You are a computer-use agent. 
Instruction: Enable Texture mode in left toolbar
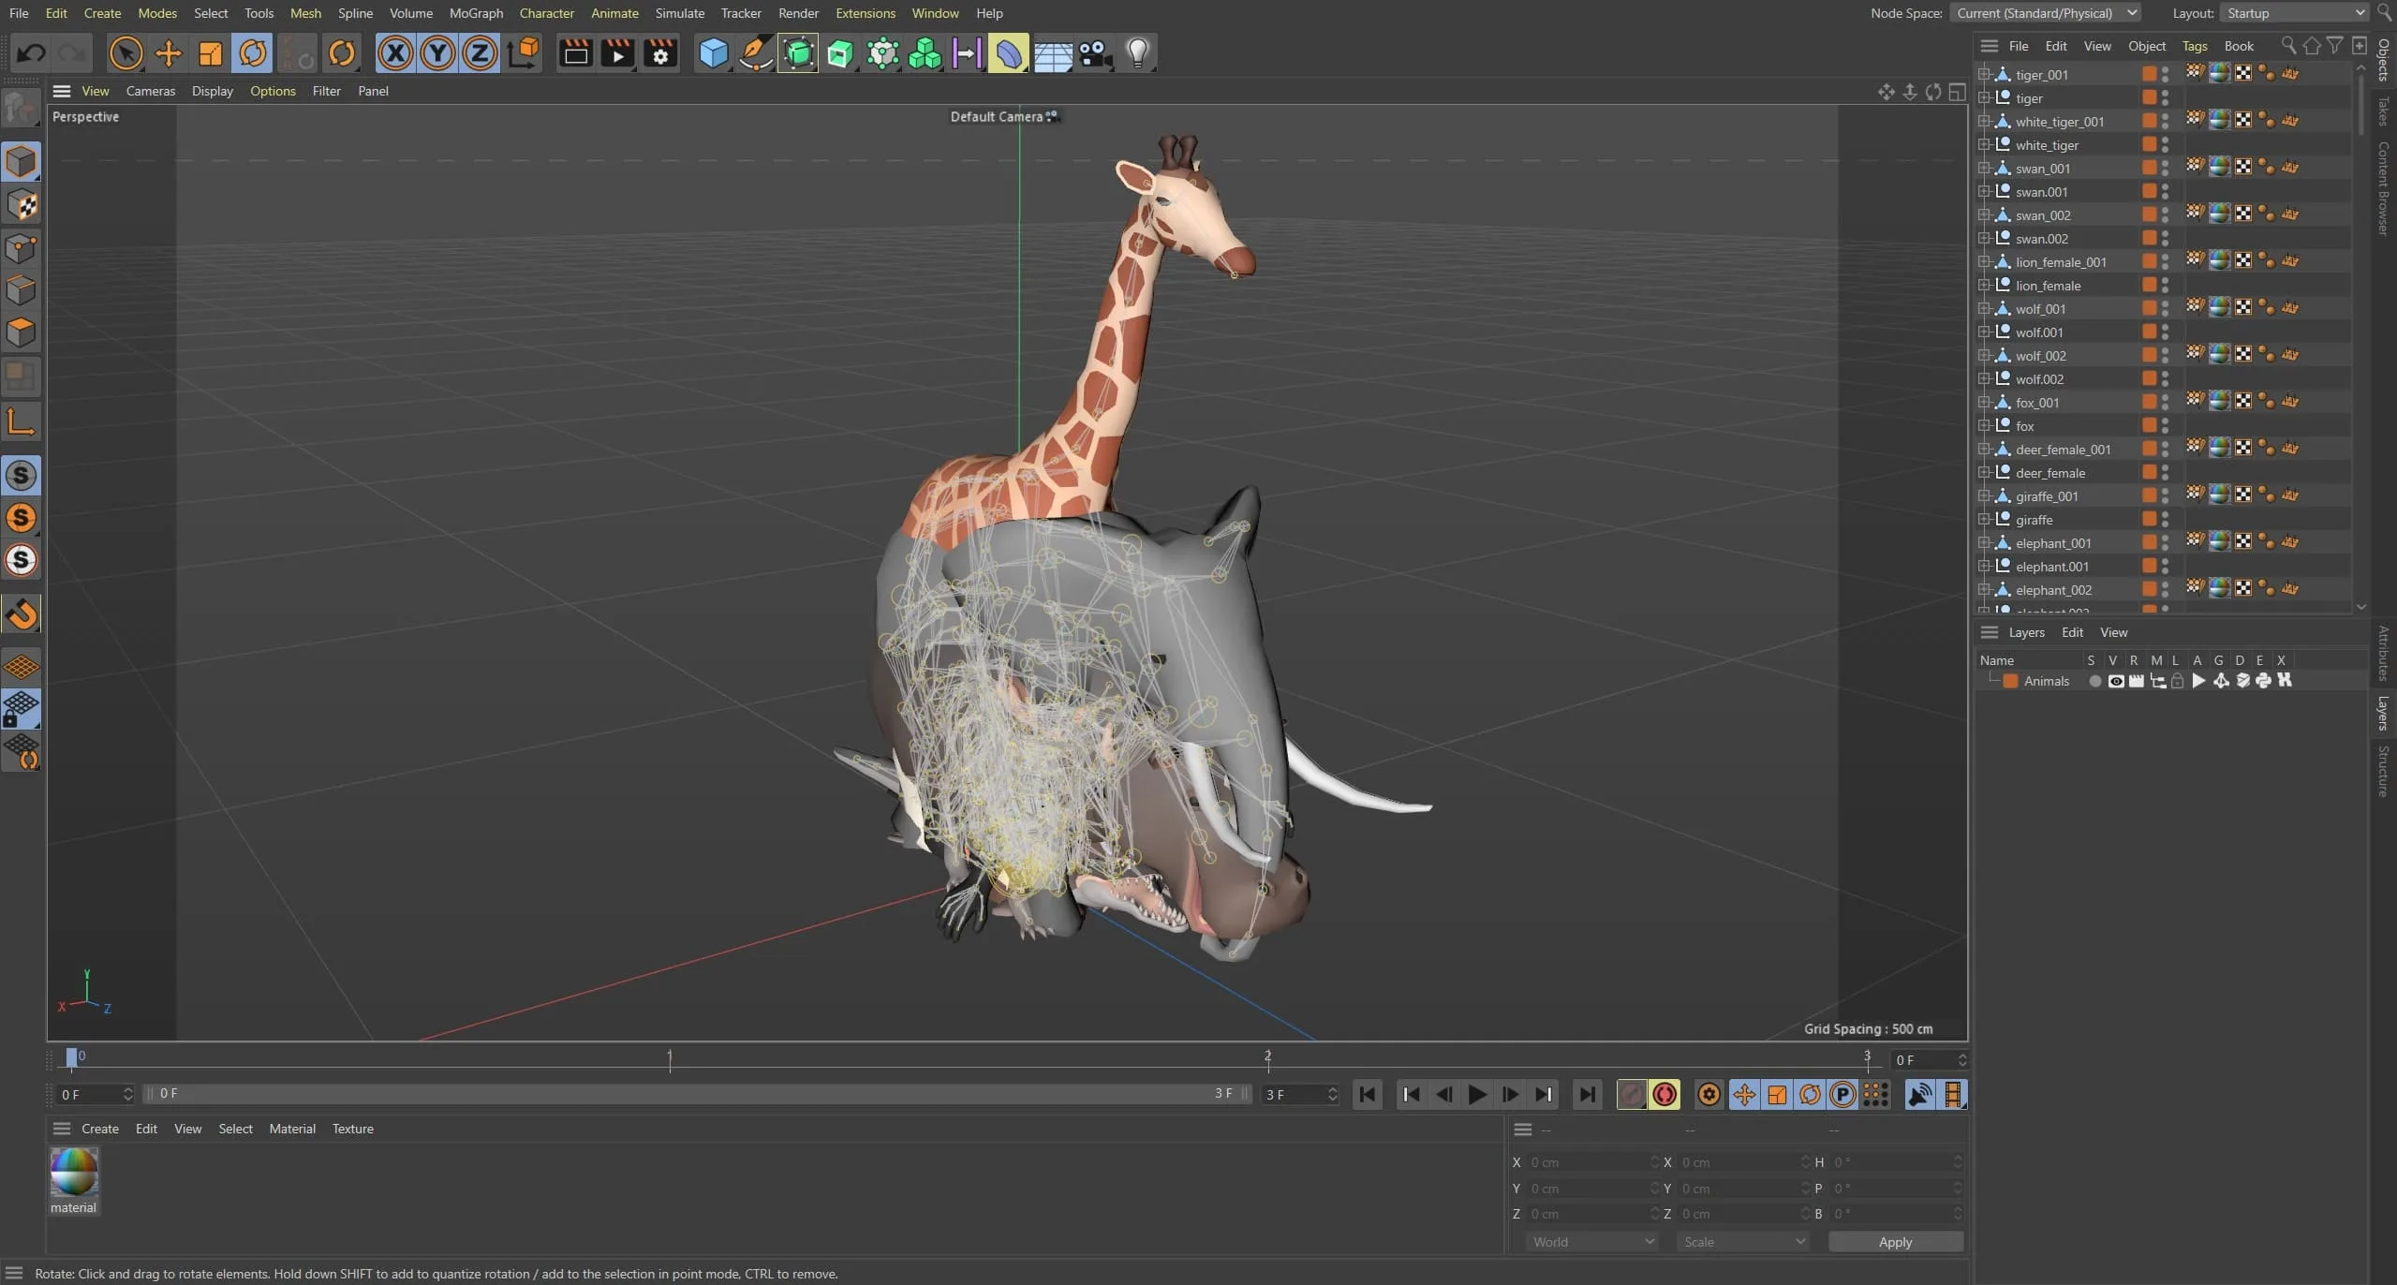(21, 205)
